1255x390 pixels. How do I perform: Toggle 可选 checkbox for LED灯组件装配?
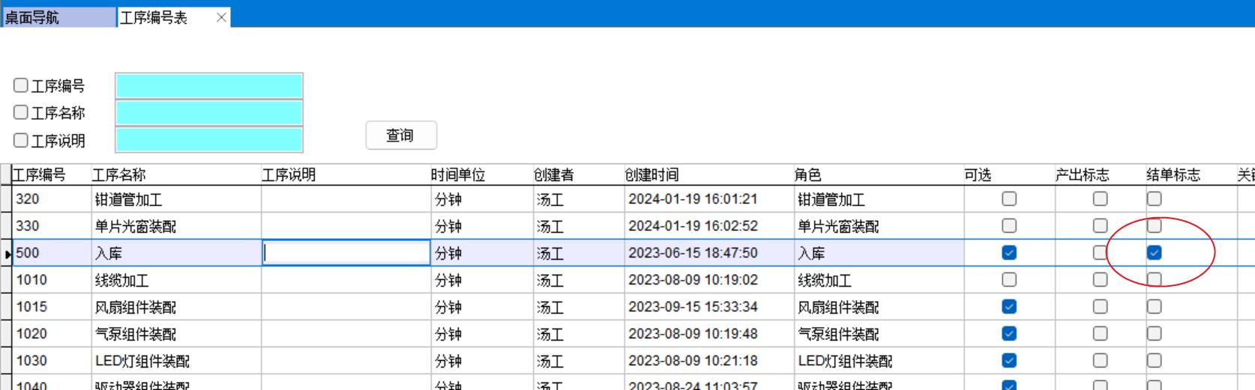tap(1009, 361)
